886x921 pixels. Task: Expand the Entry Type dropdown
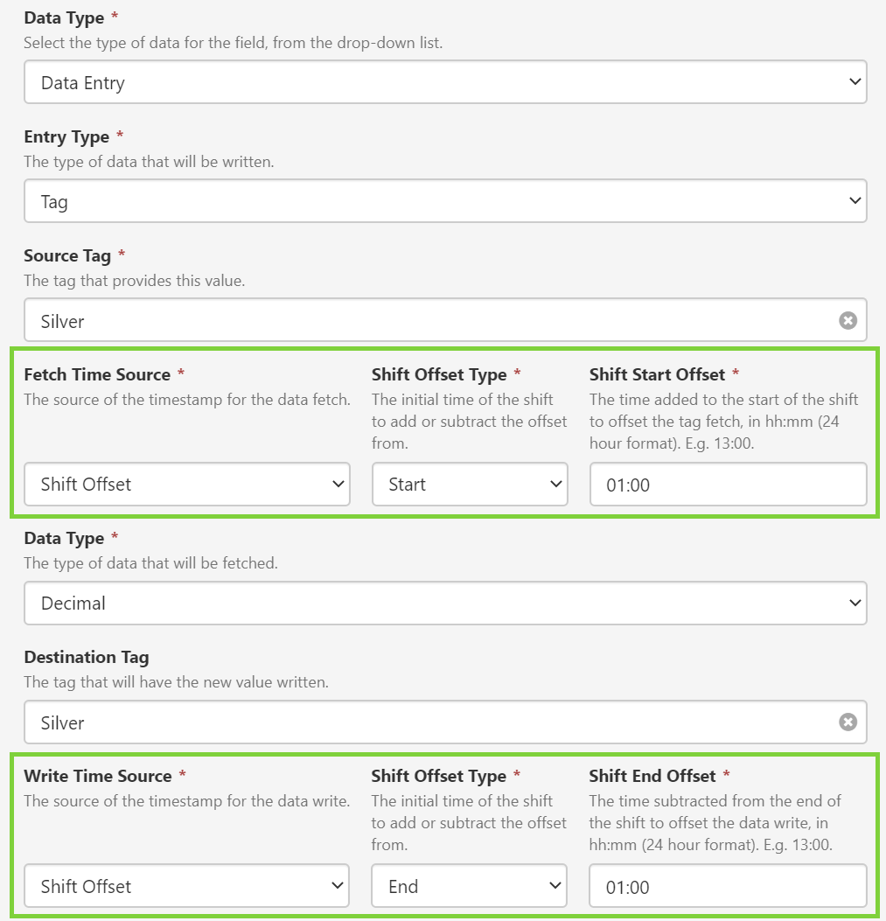pos(444,202)
